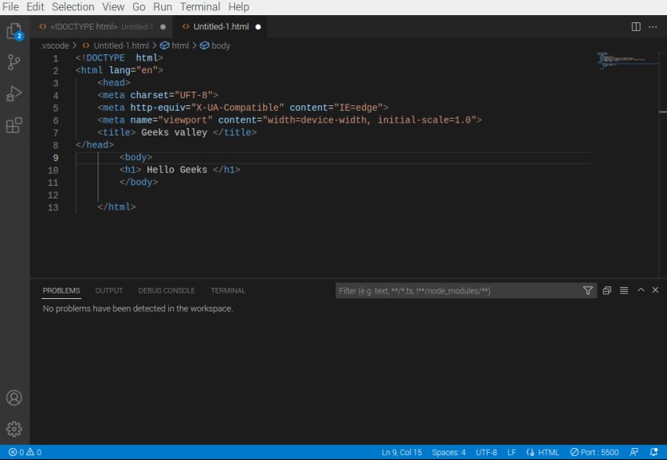The height and width of the screenshot is (460, 667).
Task: Split the editor to the right
Action: [x=636, y=26]
